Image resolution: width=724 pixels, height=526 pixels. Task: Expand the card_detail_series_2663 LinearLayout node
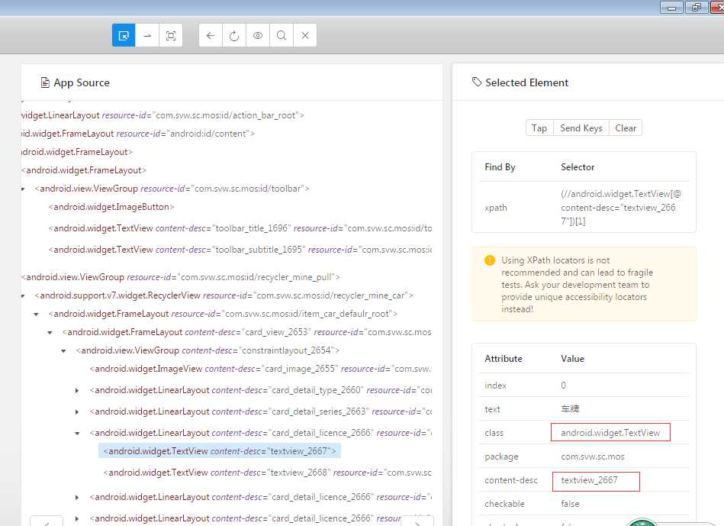click(77, 411)
